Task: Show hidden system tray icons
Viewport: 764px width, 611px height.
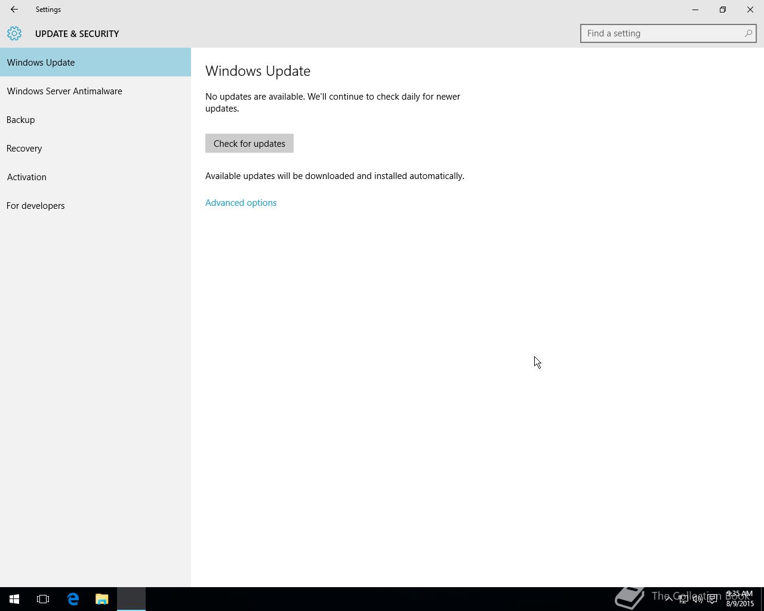Action: coord(668,599)
